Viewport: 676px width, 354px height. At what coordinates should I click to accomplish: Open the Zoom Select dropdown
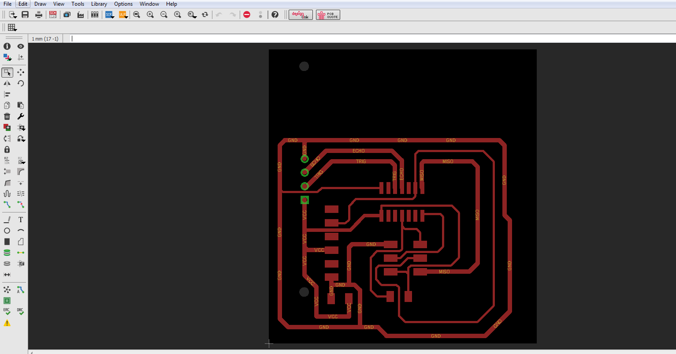coord(192,15)
